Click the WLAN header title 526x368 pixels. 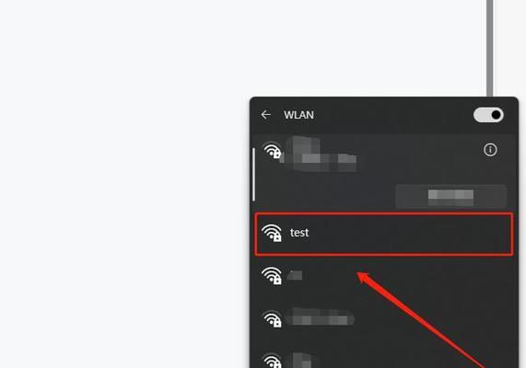point(298,115)
